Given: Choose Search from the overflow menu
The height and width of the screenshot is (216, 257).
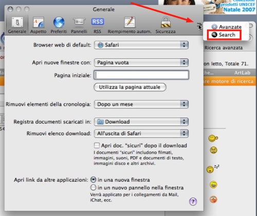Looking at the screenshot, I should point(224,35).
